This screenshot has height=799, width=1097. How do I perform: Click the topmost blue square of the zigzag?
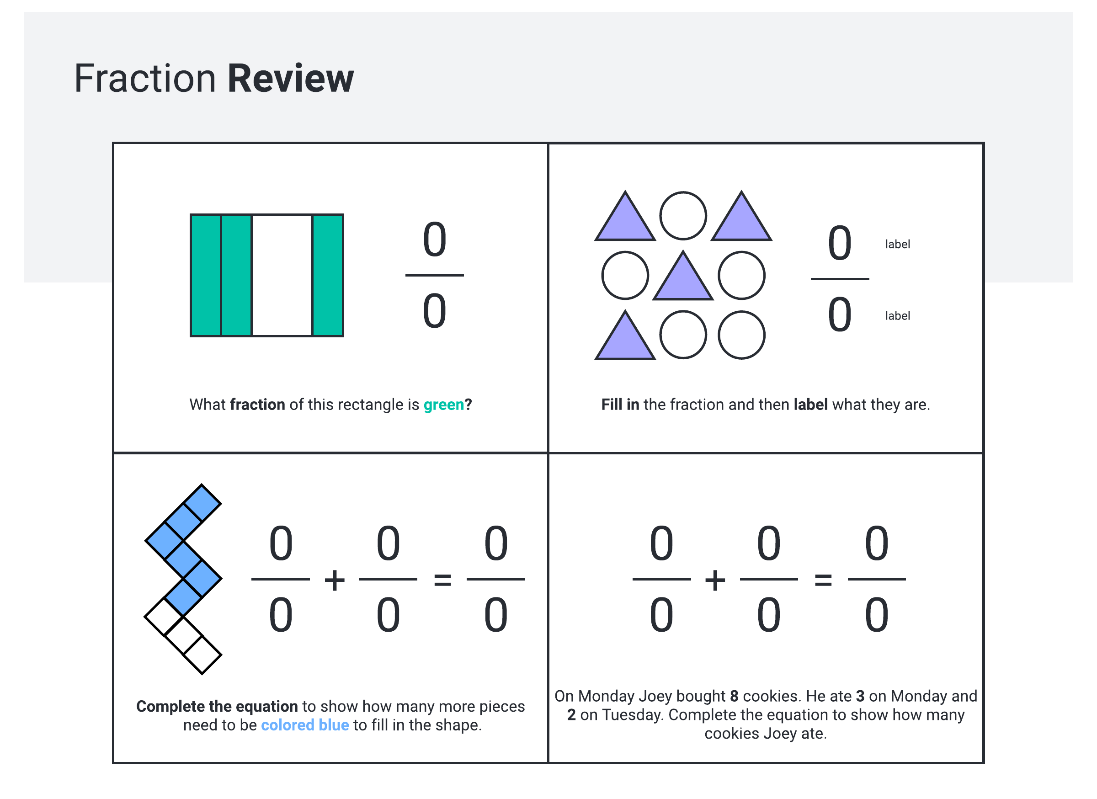(202, 503)
